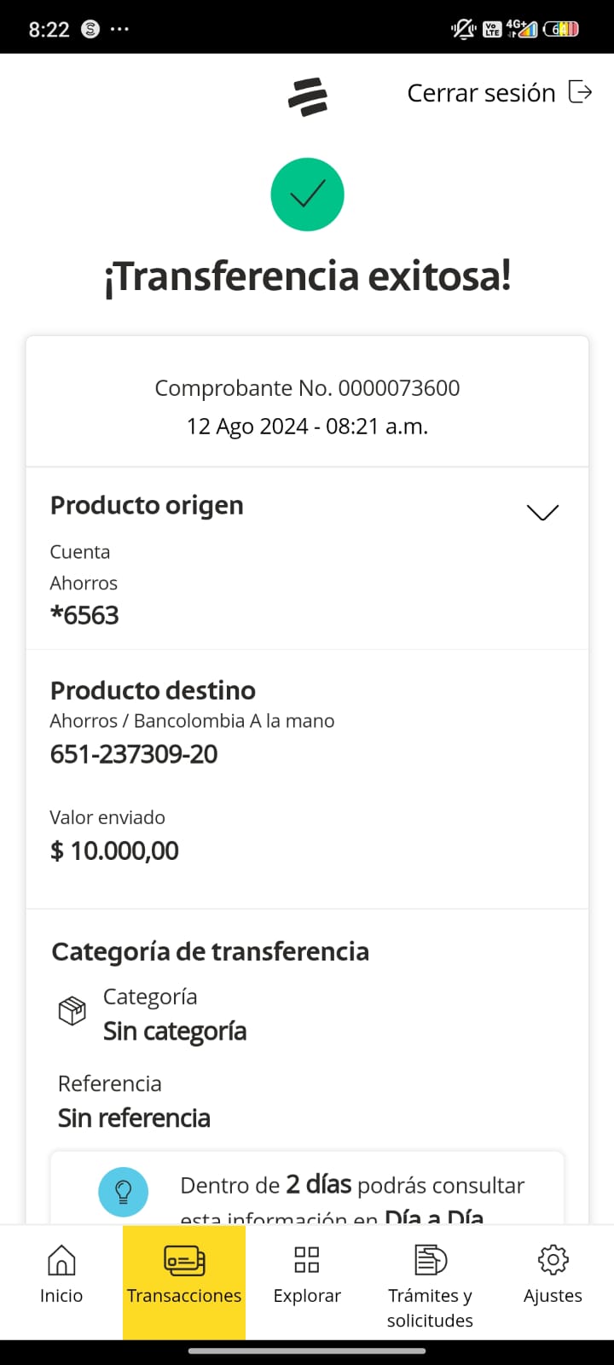Tap destination account number 651-237309-20
The image size is (614, 1365).
[134, 754]
